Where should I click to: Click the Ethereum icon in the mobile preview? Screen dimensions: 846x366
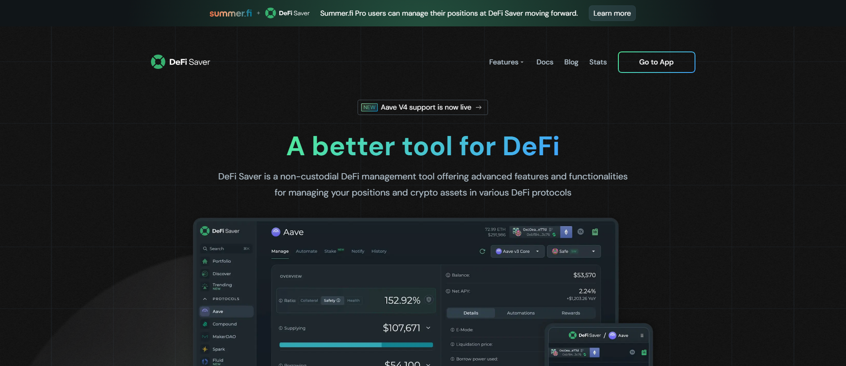[x=595, y=353]
